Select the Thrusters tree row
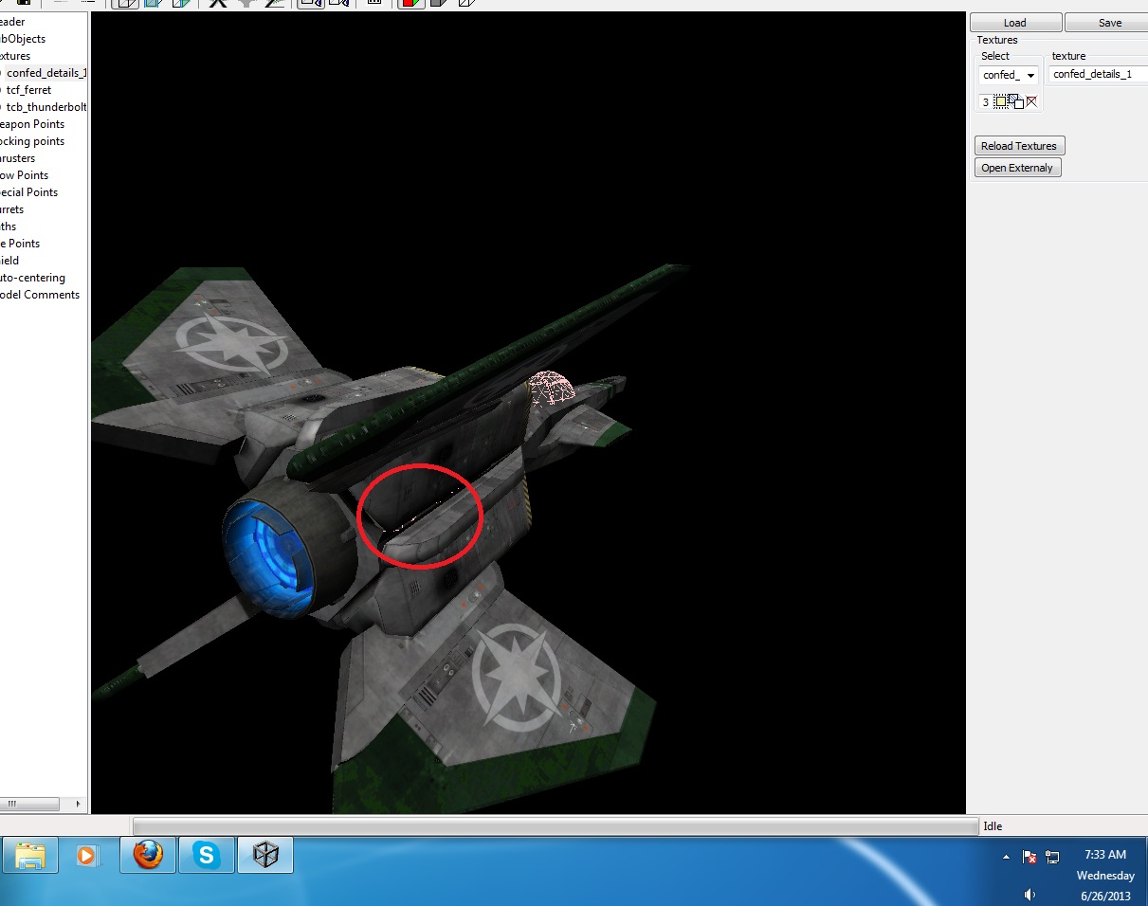1148x906 pixels. (x=18, y=158)
